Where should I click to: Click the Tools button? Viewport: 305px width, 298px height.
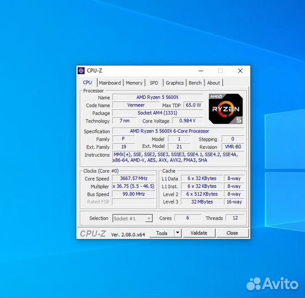click(x=162, y=233)
